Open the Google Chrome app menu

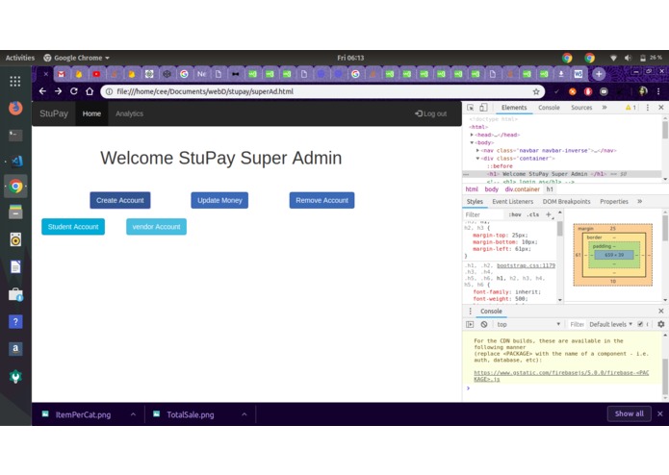[76, 58]
